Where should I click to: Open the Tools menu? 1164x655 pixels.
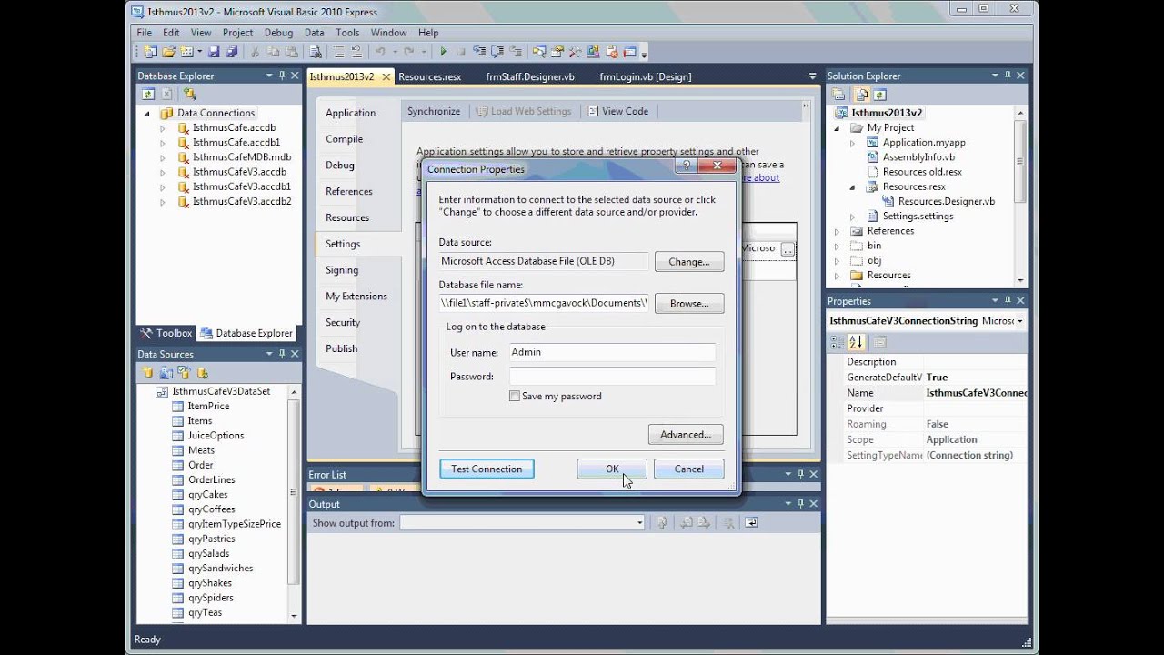click(347, 33)
